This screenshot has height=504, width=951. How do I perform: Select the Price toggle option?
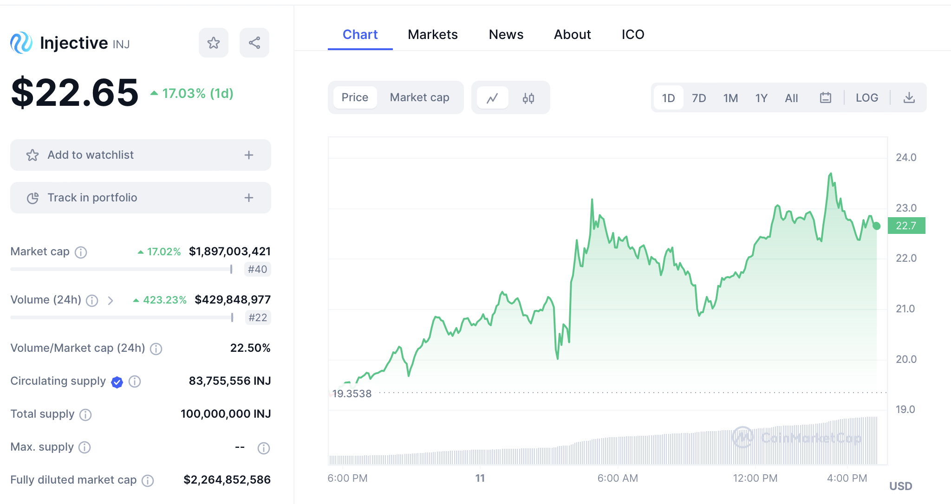(x=355, y=97)
